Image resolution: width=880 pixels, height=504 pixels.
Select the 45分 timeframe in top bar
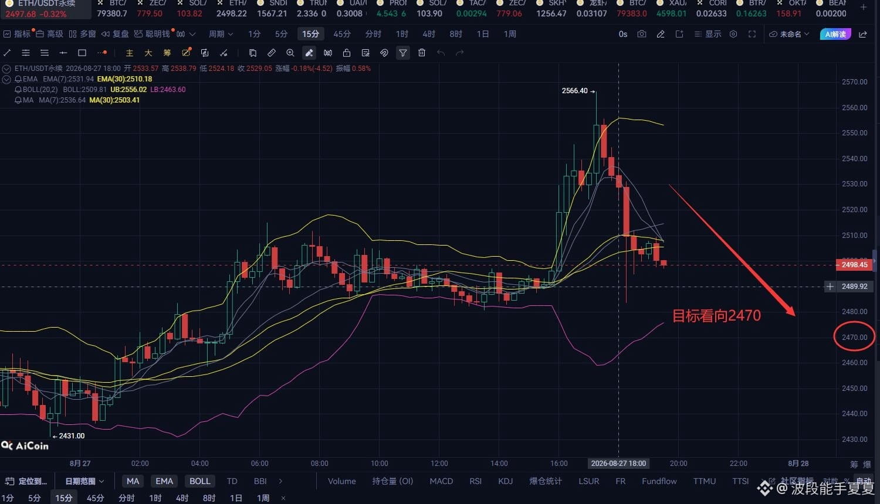coord(342,34)
